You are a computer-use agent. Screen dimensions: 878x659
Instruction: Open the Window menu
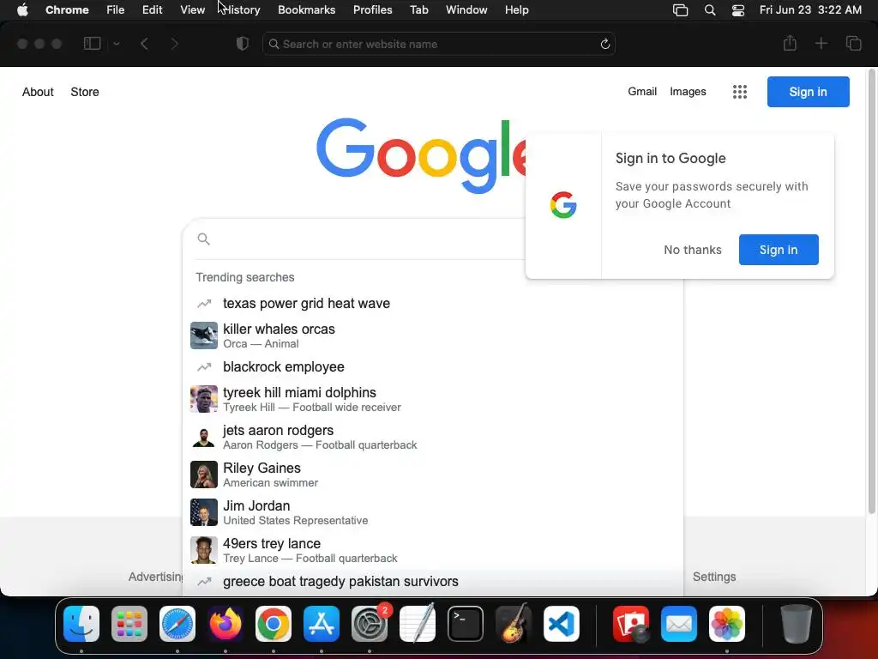point(466,9)
